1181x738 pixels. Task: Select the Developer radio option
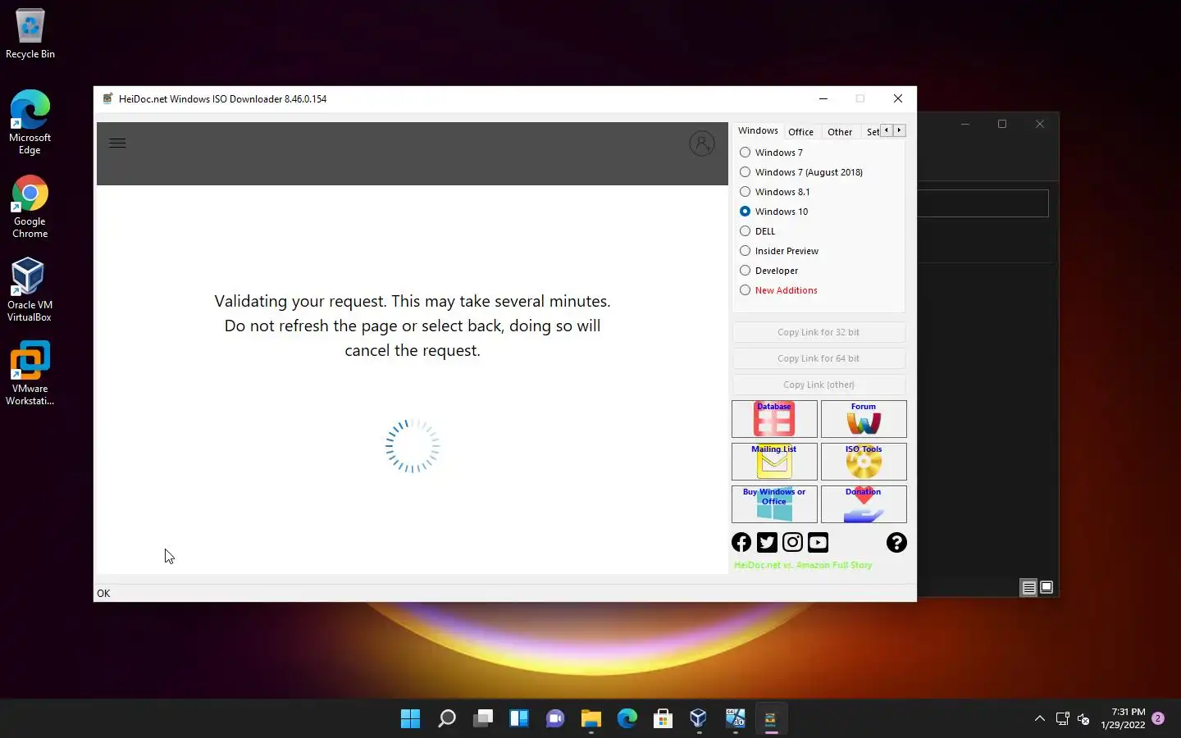769,271
